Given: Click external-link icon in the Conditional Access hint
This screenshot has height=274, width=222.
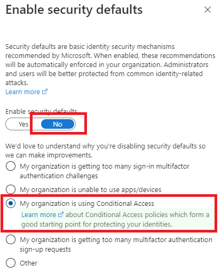Looking at the screenshot, I should tap(61, 214).
